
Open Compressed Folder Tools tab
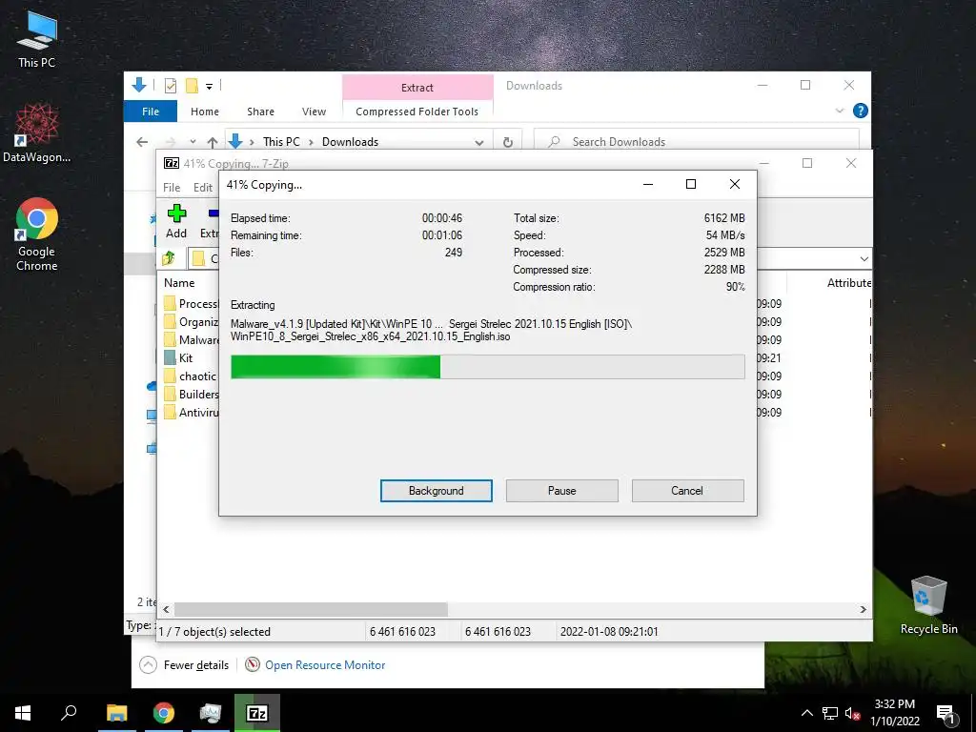coord(417,112)
